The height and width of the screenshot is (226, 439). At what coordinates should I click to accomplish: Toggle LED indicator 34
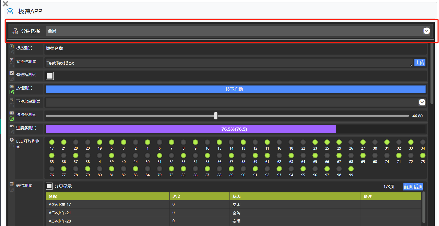coord(423,142)
